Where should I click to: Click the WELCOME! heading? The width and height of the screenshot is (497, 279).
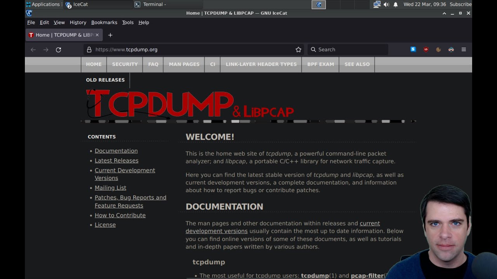click(x=210, y=137)
